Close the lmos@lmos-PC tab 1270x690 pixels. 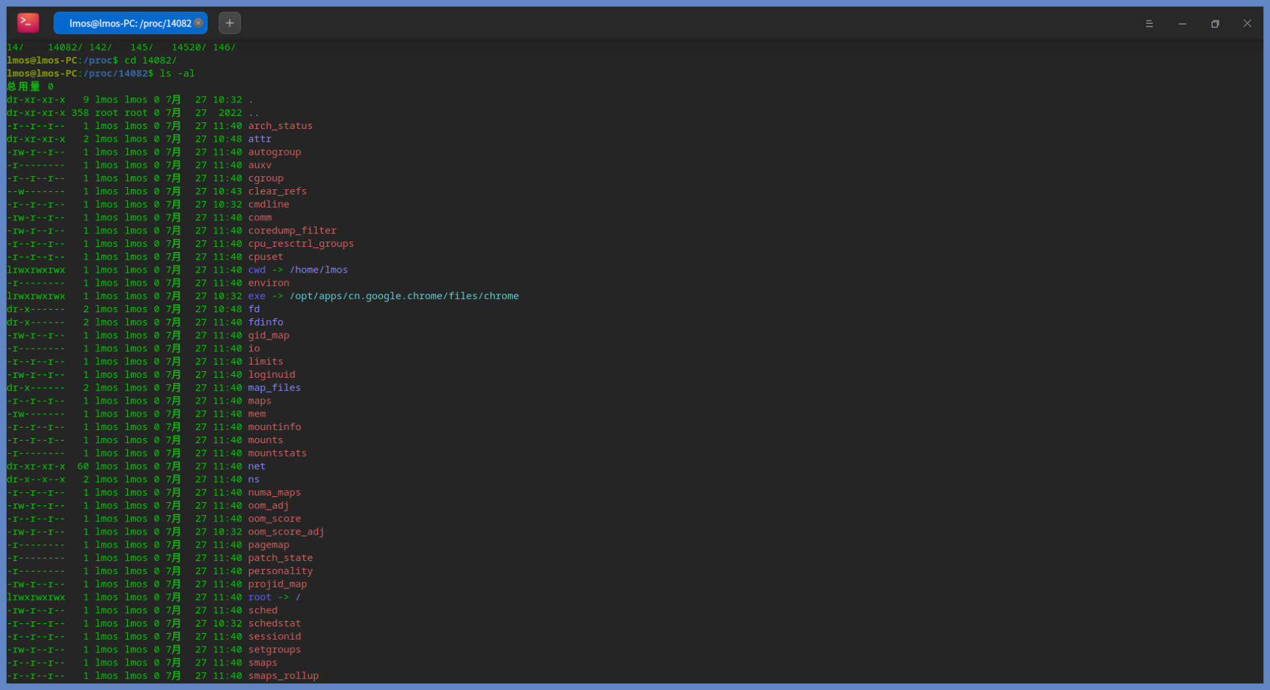click(198, 22)
